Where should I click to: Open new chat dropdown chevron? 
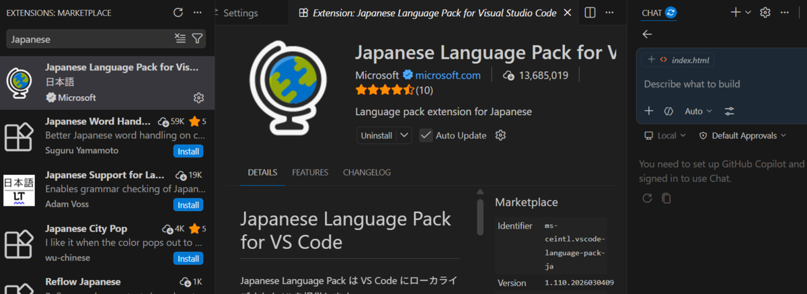(x=748, y=12)
